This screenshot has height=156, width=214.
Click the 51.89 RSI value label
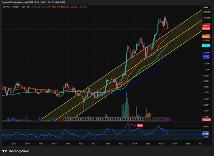tap(206, 134)
